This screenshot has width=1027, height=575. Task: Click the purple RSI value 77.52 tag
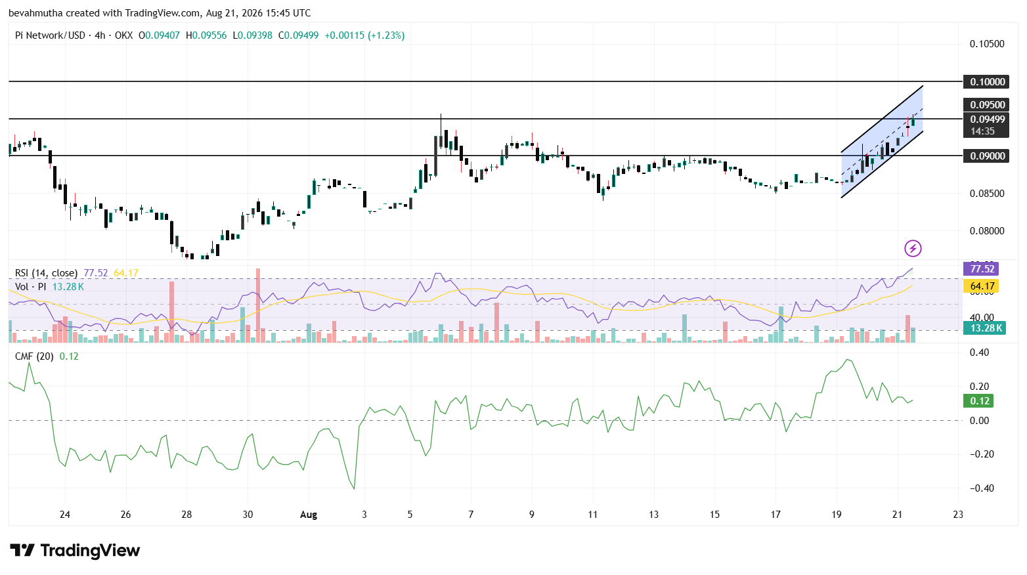[x=982, y=269]
